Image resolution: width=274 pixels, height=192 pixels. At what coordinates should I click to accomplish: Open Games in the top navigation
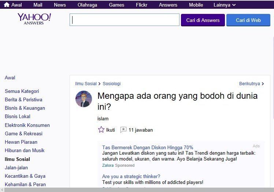[116, 5]
